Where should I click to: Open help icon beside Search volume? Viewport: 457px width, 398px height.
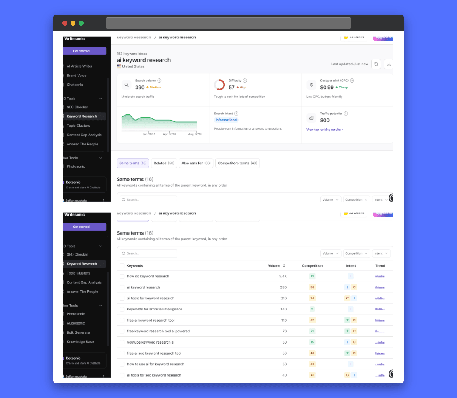pyautogui.click(x=160, y=81)
